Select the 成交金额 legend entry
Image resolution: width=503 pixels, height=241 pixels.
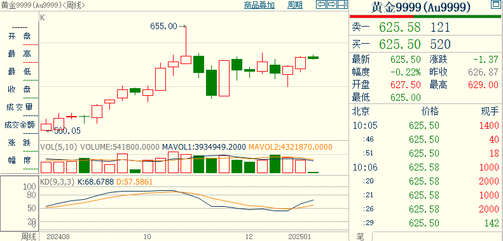click(x=19, y=125)
